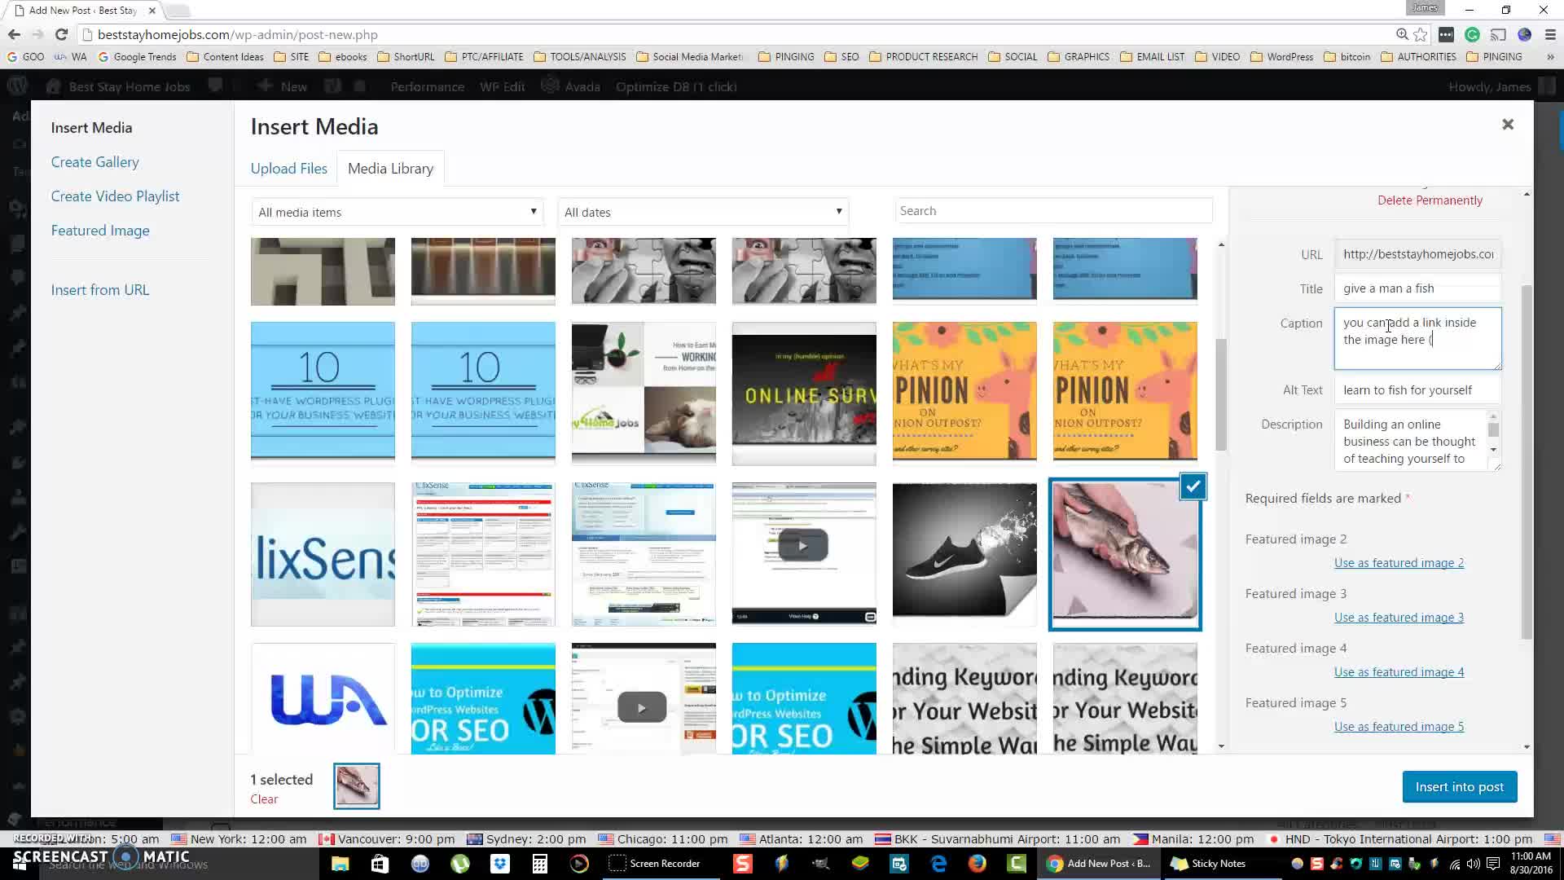Click zoom magnifier icon in address bar

coord(1402,34)
